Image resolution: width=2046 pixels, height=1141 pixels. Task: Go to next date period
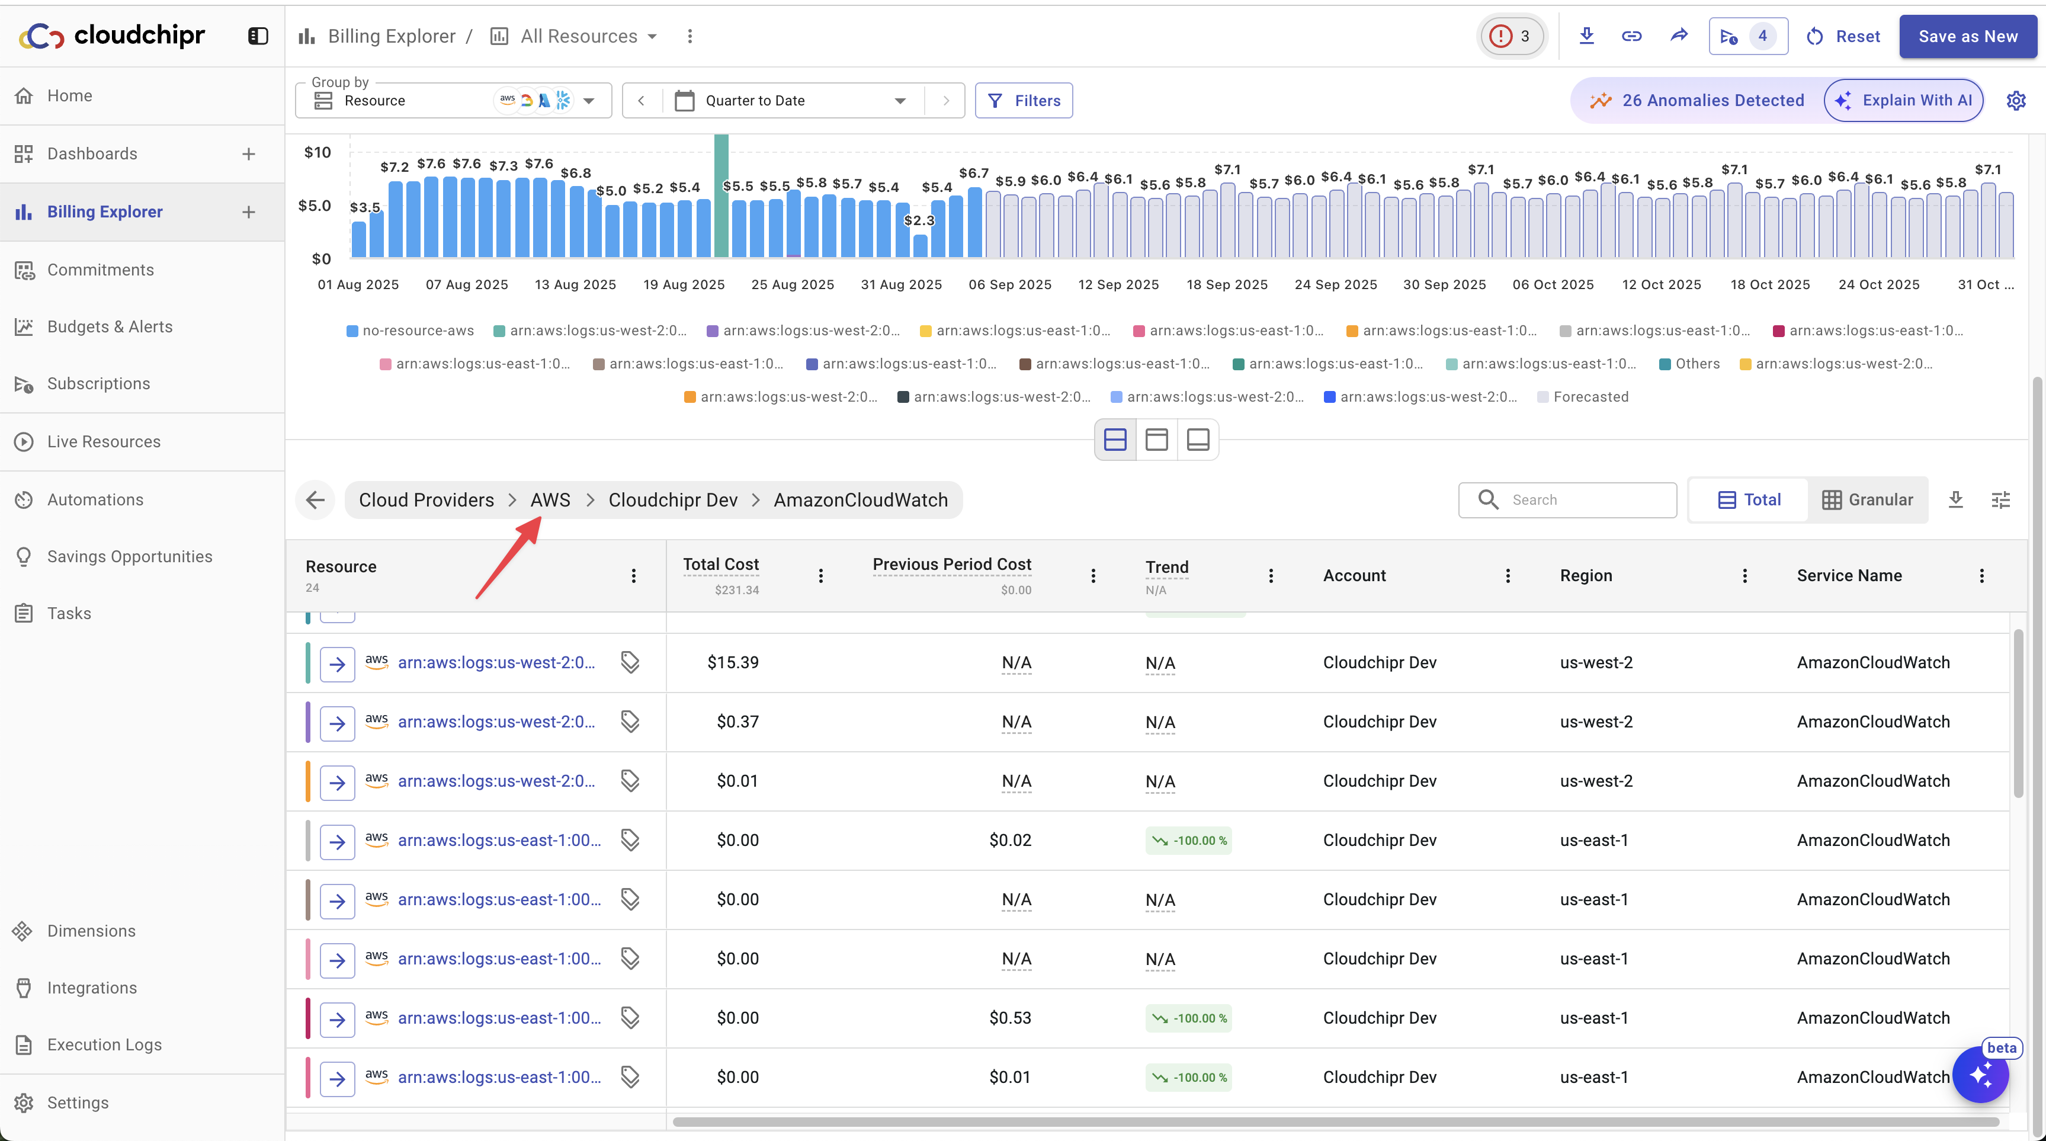click(945, 100)
